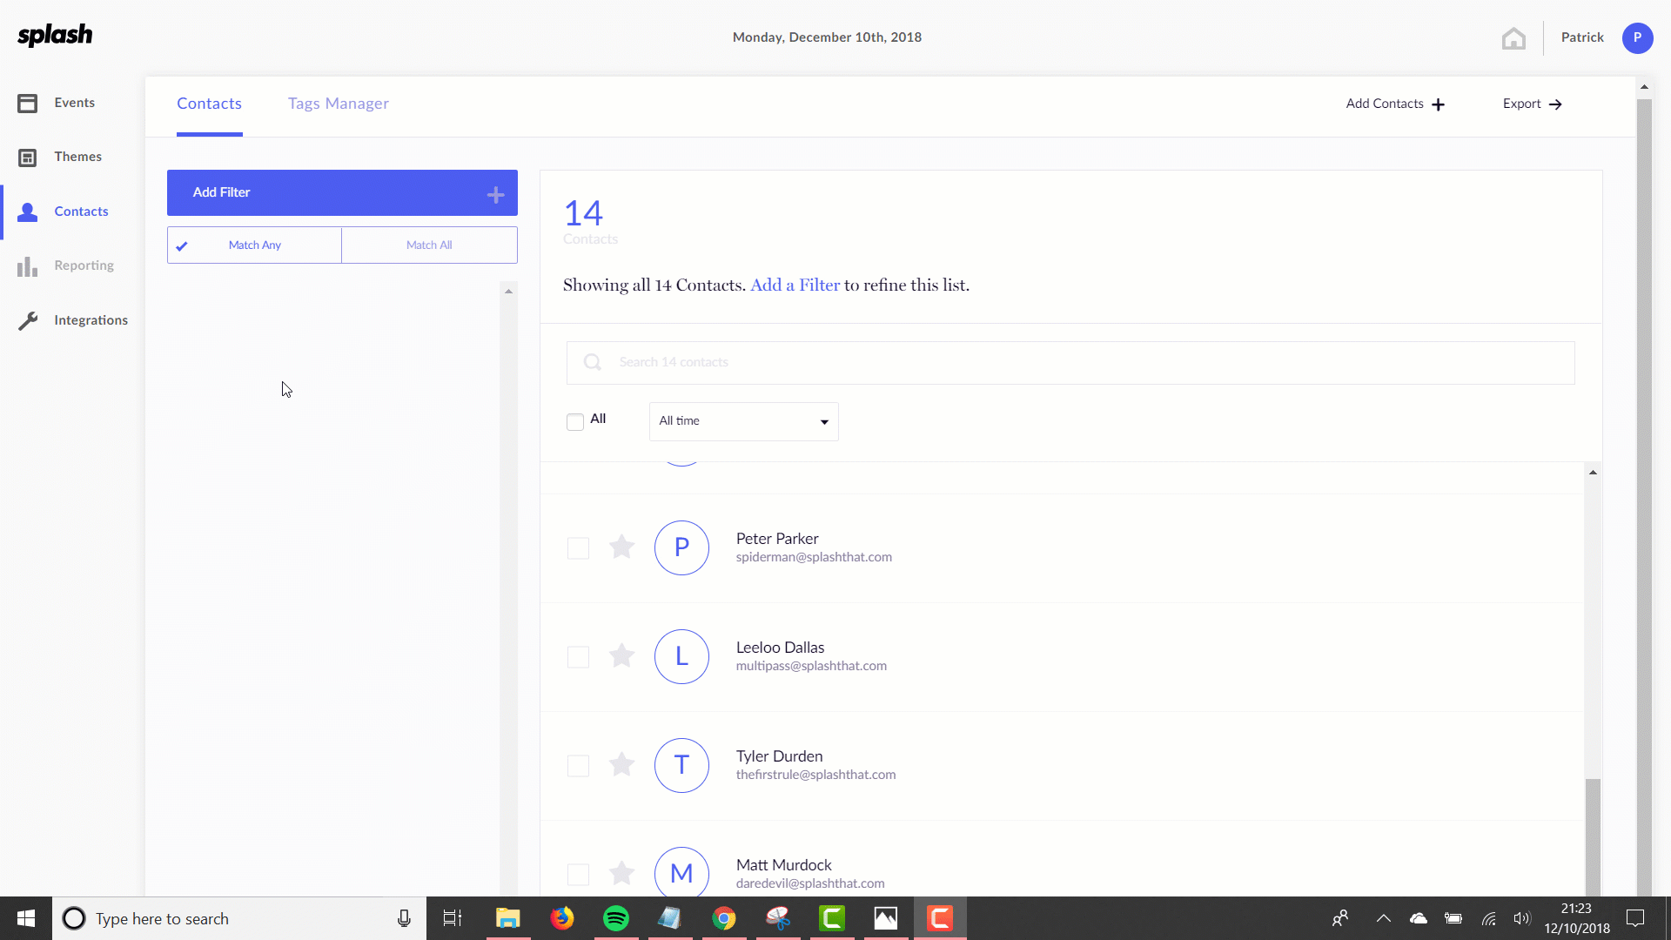Select the Matt Murdock checkbox
1671x940 pixels.
[x=578, y=875]
